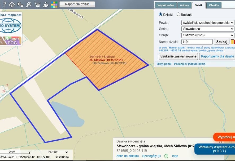This screenshot has height=161, width=235.
Task: Click the Zbliż do obiektu link
Action: [x=128, y=156]
